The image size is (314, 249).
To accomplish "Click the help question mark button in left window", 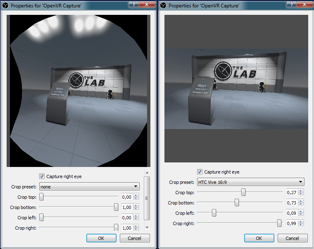I will point(133,4).
